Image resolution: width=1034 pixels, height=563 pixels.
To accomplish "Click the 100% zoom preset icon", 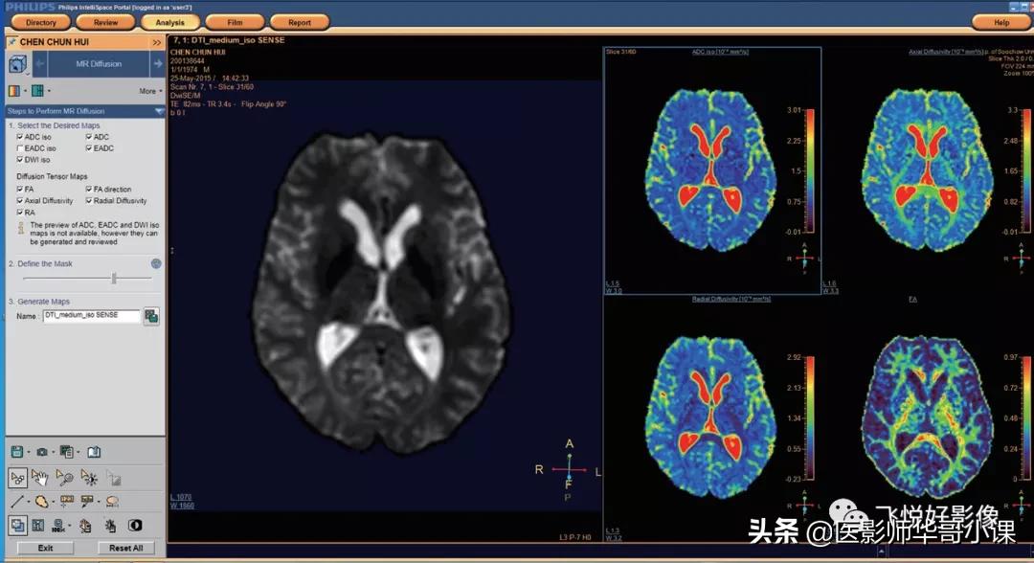I will [58, 526].
